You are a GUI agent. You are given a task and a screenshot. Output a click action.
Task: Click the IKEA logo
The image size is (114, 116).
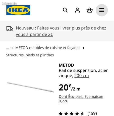pyautogui.click(x=18, y=10)
